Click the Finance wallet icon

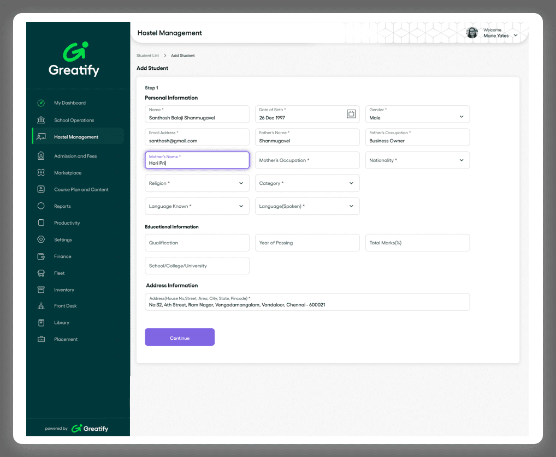click(41, 256)
